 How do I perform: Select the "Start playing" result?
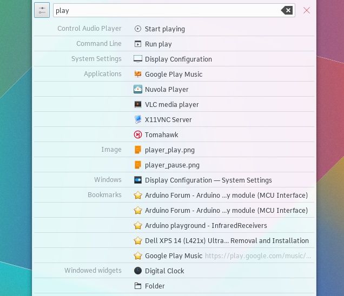pyautogui.click(x=165, y=29)
